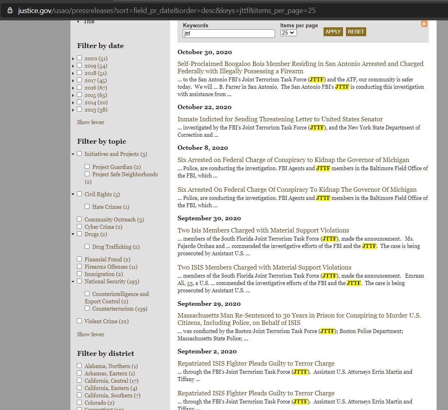Expand the 2020 date filter arrow
448x410 pixels.
click(x=73, y=59)
